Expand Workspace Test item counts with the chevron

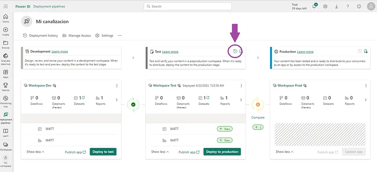point(241,100)
